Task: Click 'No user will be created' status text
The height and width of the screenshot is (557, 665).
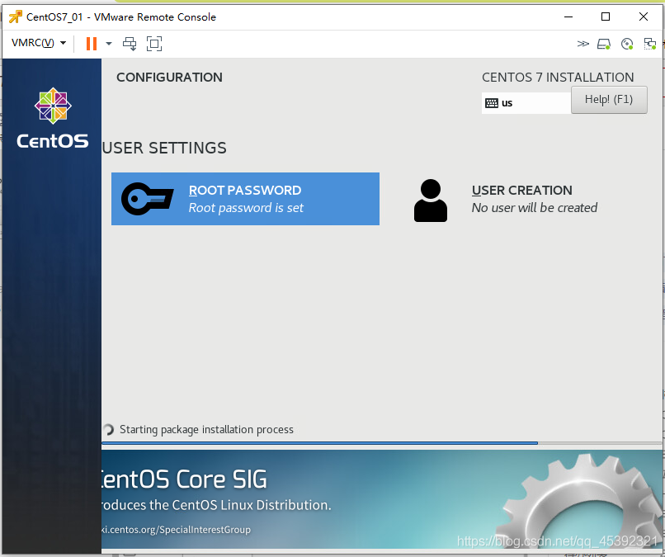Action: click(535, 208)
